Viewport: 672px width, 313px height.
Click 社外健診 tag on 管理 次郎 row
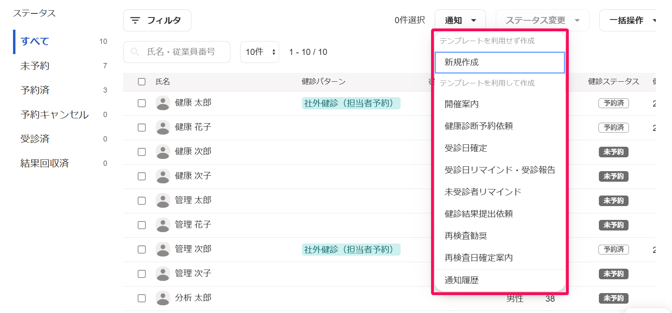[x=351, y=250]
